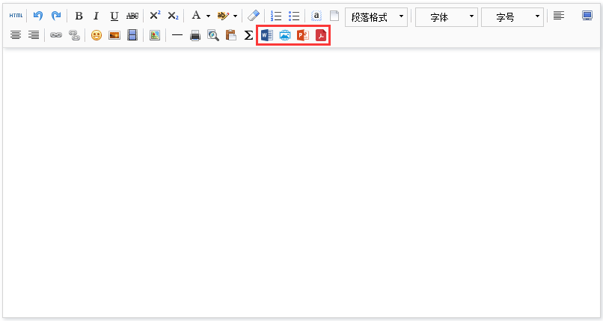Center align the text
The height and width of the screenshot is (321, 603).
[x=16, y=35]
